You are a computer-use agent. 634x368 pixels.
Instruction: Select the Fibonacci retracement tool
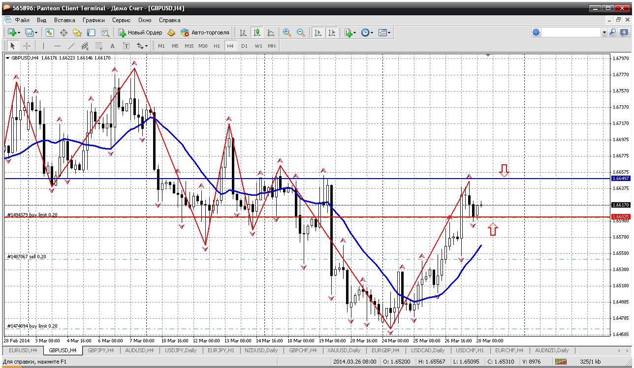click(x=98, y=46)
